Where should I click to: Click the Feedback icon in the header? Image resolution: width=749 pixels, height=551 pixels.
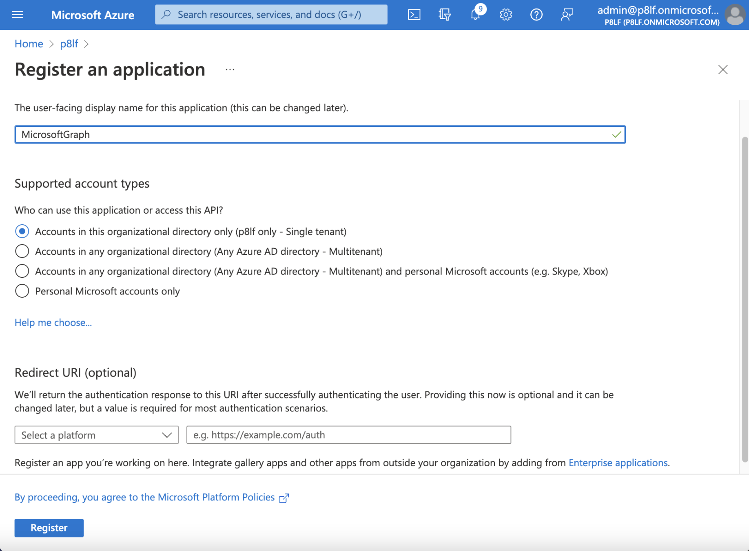tap(567, 15)
